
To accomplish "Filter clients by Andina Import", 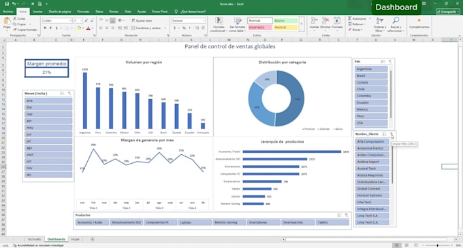I will 372,162.
